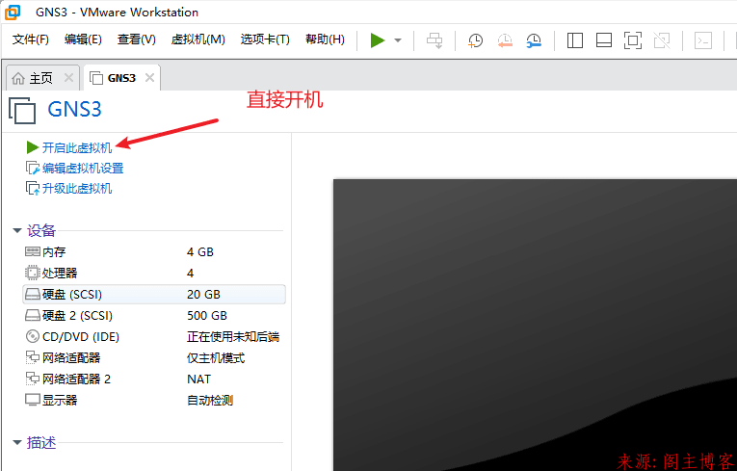737x471 pixels.
Task: Click the VMware Workstation title bar logo
Action: 13,13
